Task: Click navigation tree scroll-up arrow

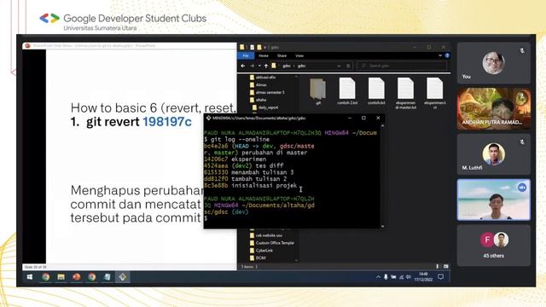Action: 296,76
